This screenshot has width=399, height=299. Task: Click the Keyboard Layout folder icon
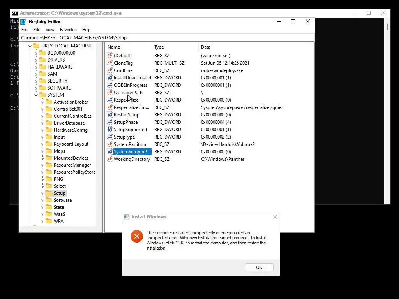49,144
